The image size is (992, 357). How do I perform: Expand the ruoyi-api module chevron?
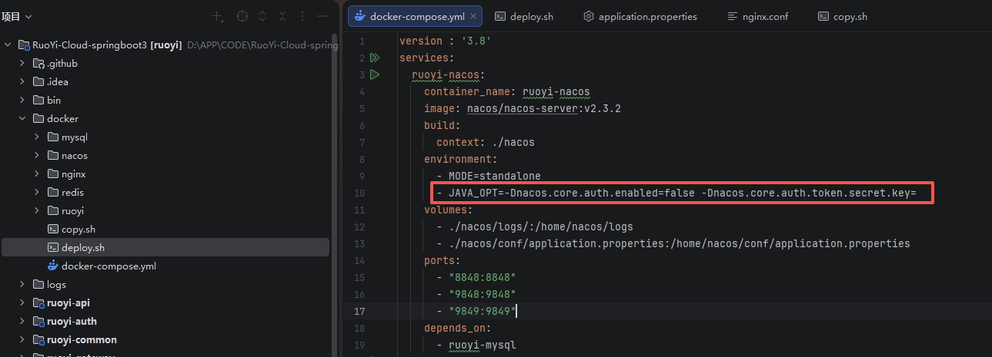click(23, 303)
